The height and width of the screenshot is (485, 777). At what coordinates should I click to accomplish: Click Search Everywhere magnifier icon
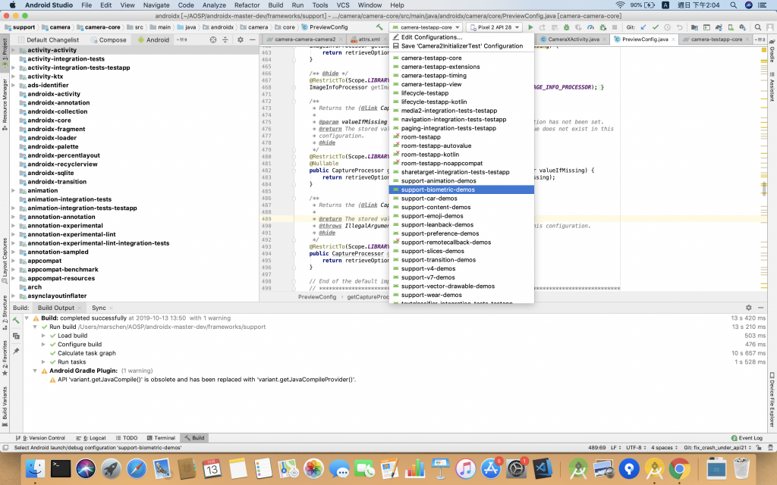(758, 27)
